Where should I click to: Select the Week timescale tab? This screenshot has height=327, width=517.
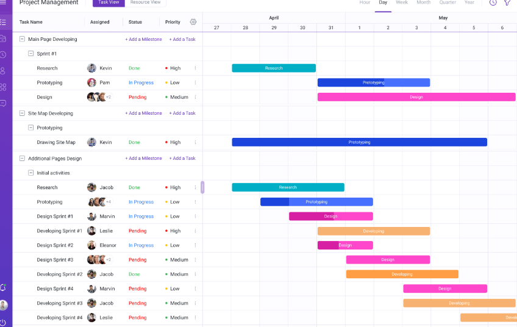click(x=402, y=2)
